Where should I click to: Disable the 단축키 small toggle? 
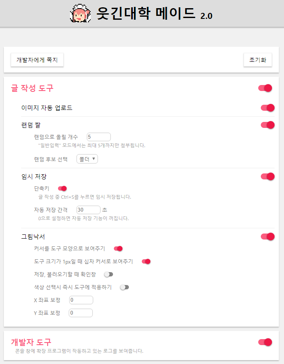click(x=62, y=188)
